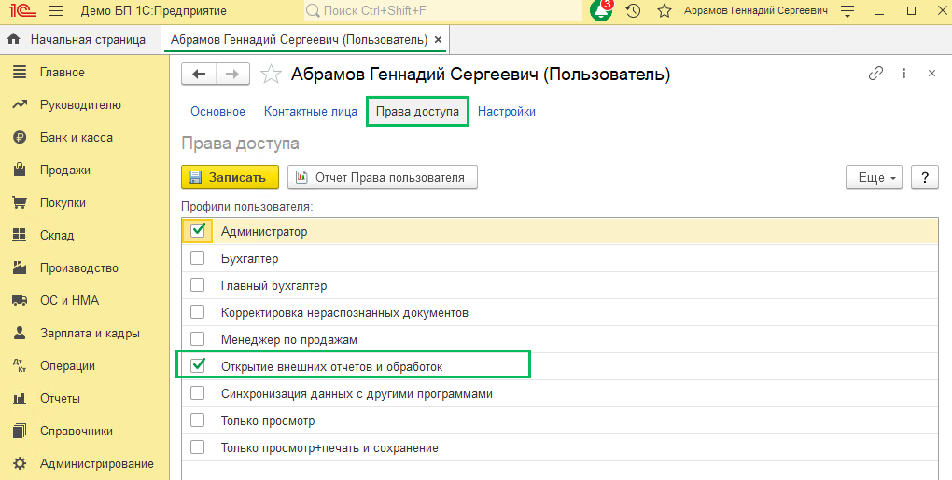Switch to the Контактные лица tab
Viewport: 952px width, 480px height.
pyautogui.click(x=310, y=112)
